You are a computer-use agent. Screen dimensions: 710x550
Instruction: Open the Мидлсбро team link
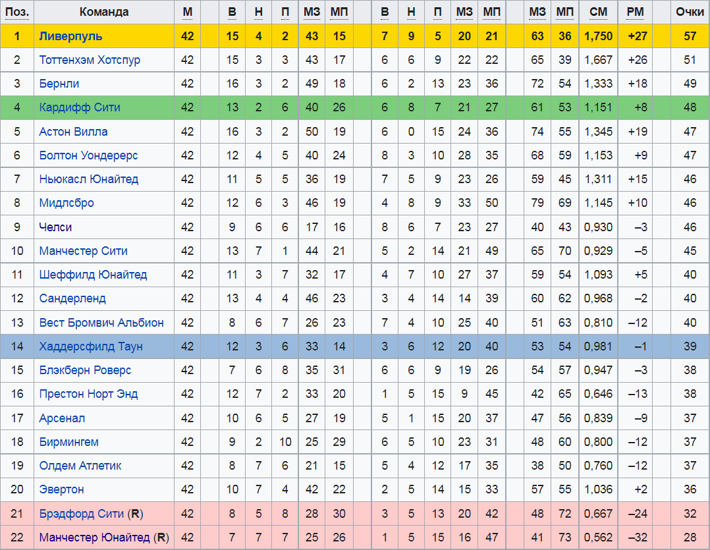point(67,203)
